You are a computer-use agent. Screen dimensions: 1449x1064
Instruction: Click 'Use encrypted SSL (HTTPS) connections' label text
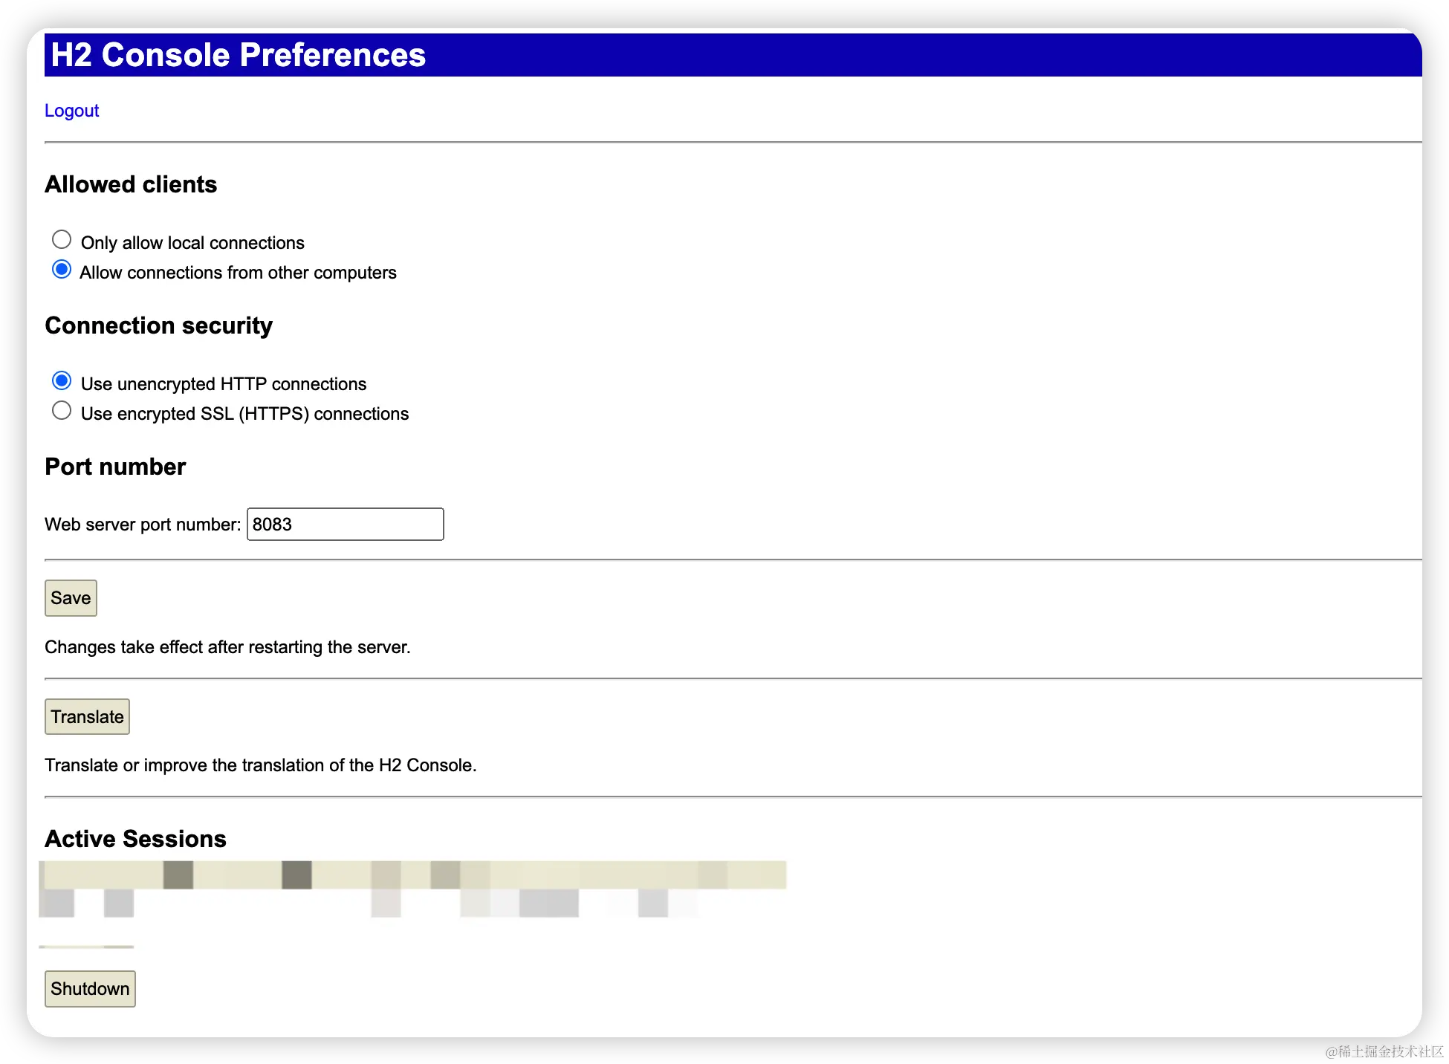244,414
